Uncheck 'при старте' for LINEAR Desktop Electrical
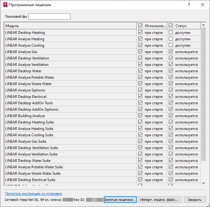Image resolution: width=210 pixels, height=207 pixels. click(x=140, y=96)
